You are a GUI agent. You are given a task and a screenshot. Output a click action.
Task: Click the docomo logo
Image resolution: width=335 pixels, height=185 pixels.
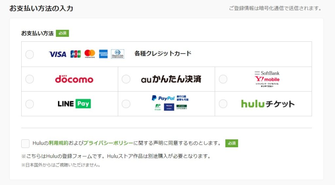coord(74,79)
